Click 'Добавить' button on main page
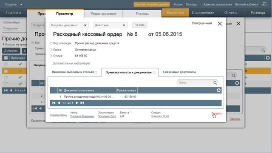 coord(11,51)
